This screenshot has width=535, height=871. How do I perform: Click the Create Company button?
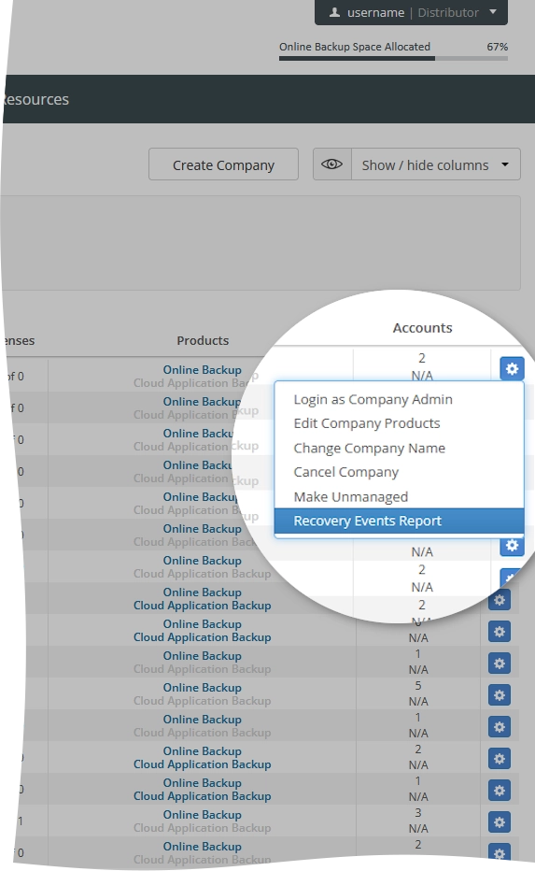click(x=224, y=164)
